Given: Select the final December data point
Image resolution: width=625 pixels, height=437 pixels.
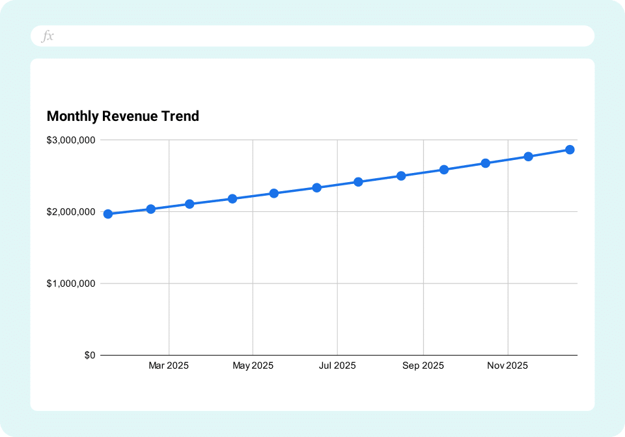Looking at the screenshot, I should click(x=570, y=149).
